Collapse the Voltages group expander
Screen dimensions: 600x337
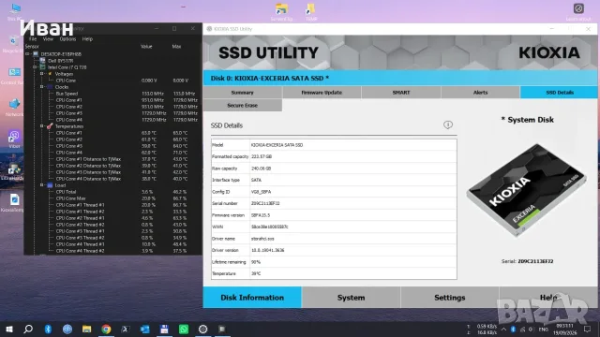point(41,74)
